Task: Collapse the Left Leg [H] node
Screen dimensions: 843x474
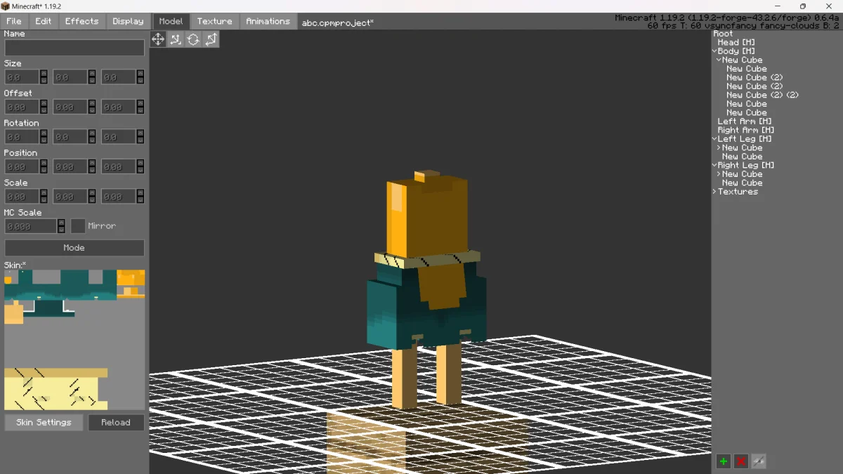Action: pos(714,139)
